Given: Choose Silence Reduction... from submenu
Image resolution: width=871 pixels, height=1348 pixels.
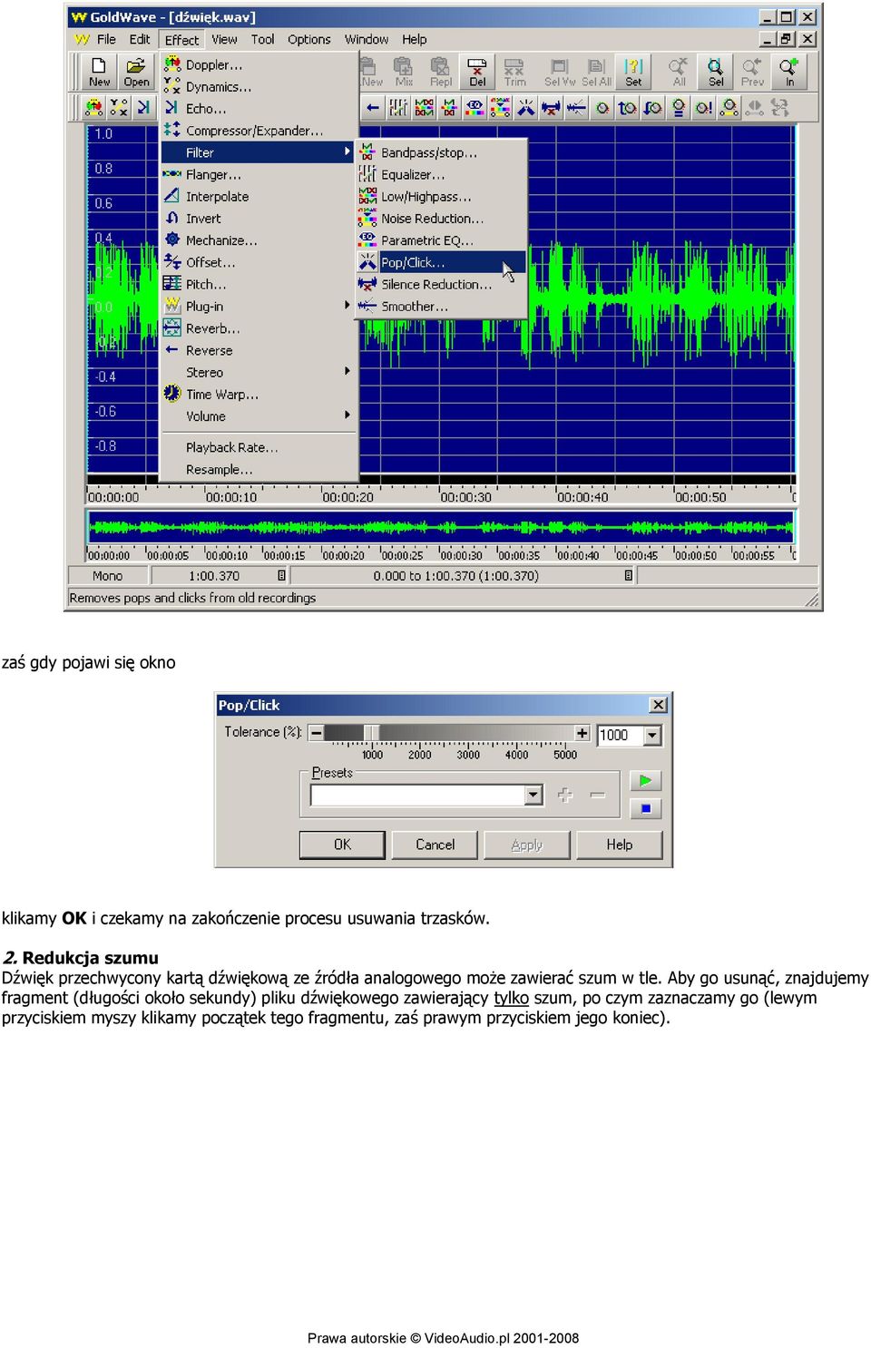Looking at the screenshot, I should point(442,284).
